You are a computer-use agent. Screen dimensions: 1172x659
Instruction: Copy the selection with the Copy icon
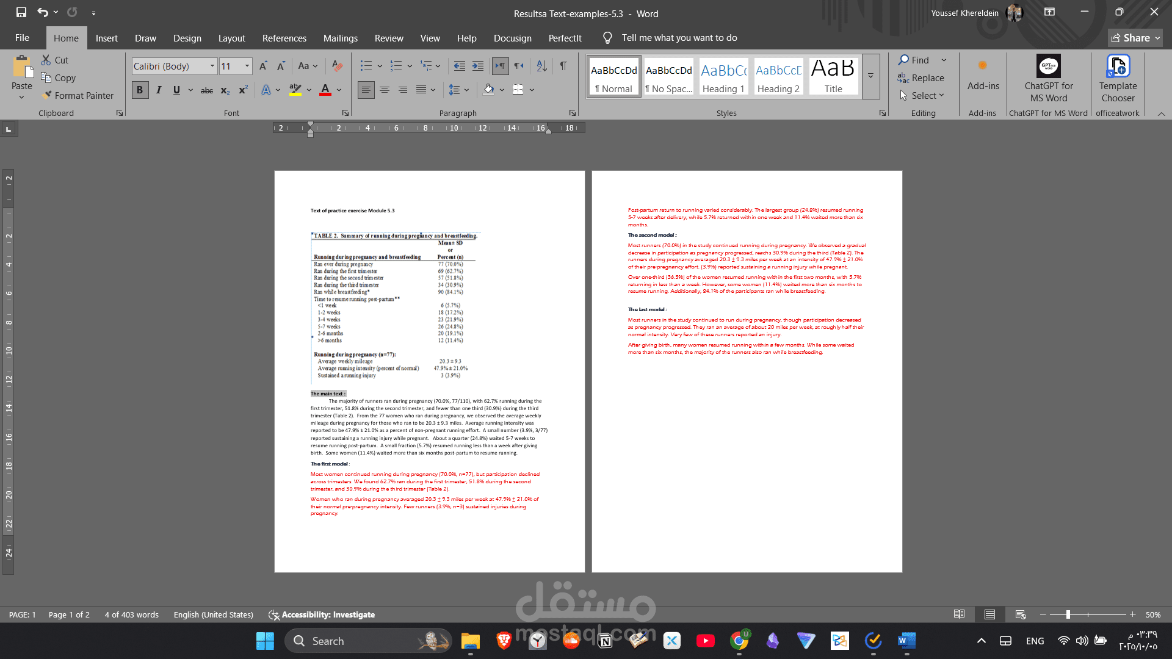click(46, 77)
